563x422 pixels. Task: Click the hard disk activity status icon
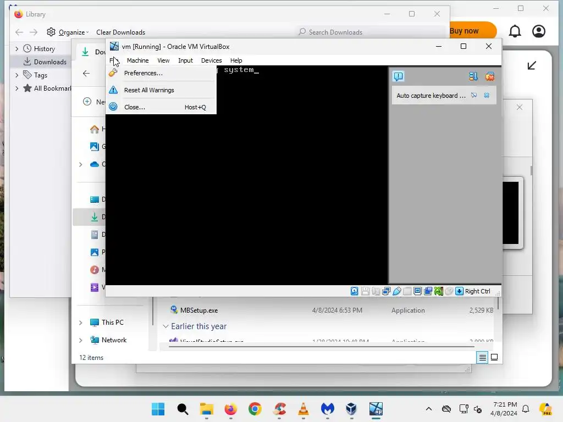(x=355, y=291)
